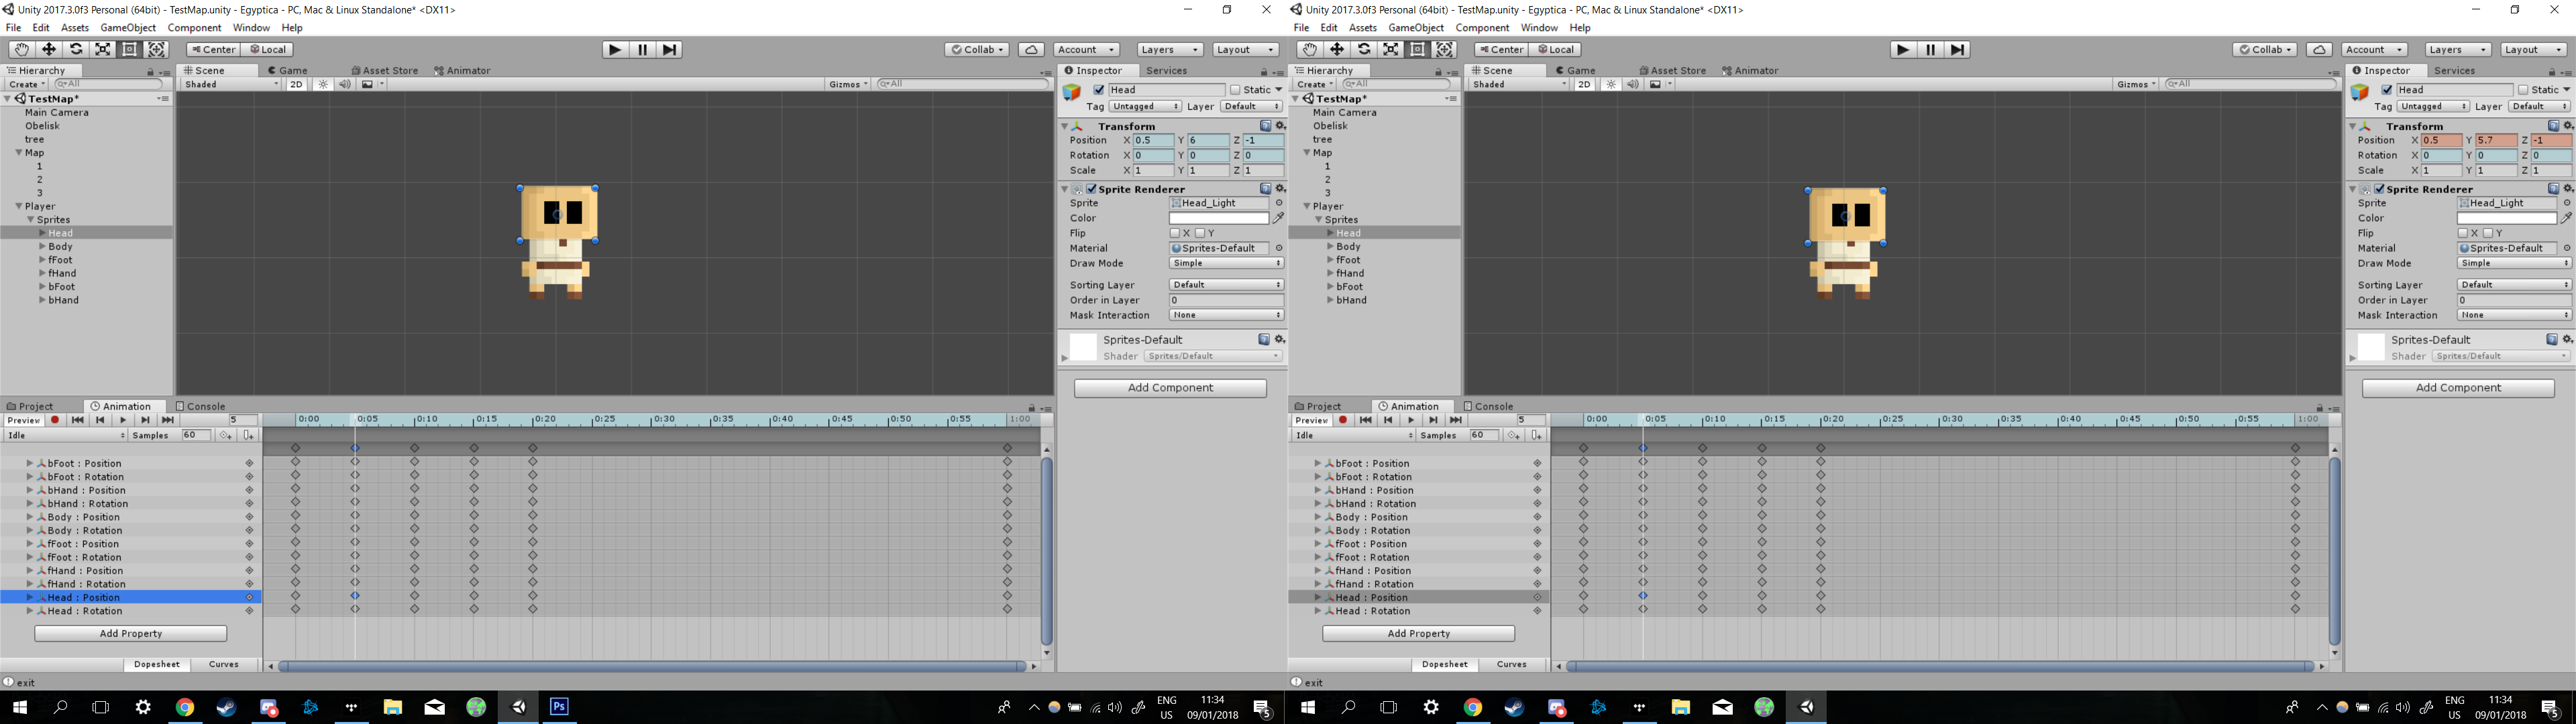Select the Rect tool in right Unity window

click(x=1417, y=49)
